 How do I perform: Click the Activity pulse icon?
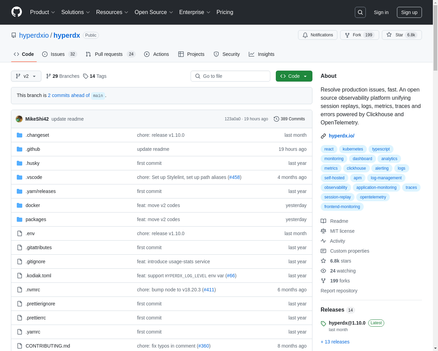pyautogui.click(x=323, y=241)
